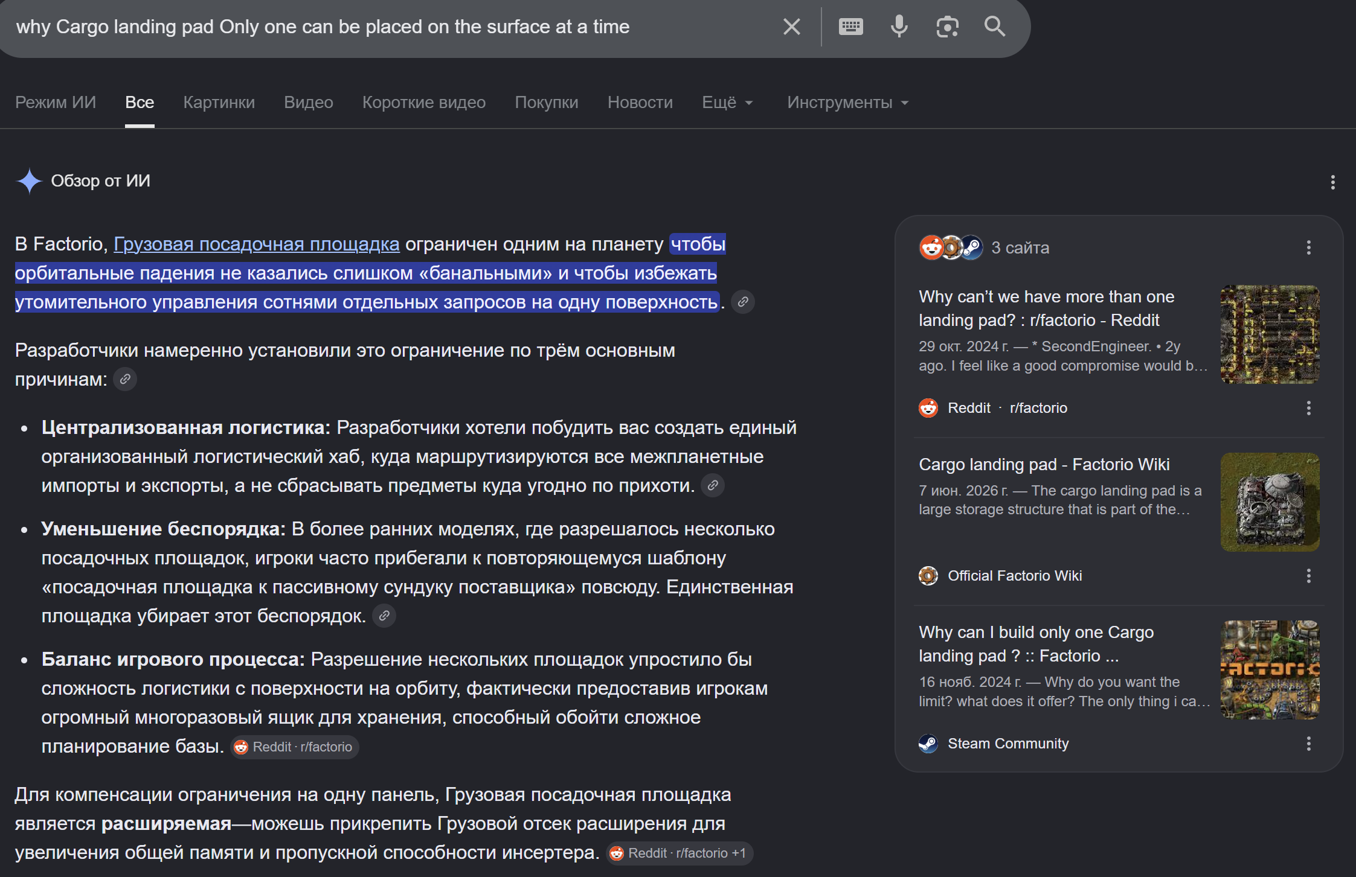Viewport: 1356px width, 877px height.
Task: Click the "Official Factorio Wiki" source name
Action: click(x=1015, y=576)
